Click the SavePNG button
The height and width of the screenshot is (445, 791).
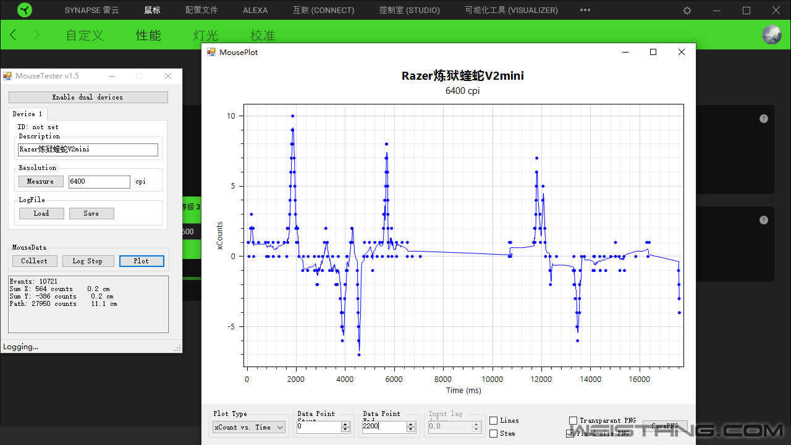(665, 426)
